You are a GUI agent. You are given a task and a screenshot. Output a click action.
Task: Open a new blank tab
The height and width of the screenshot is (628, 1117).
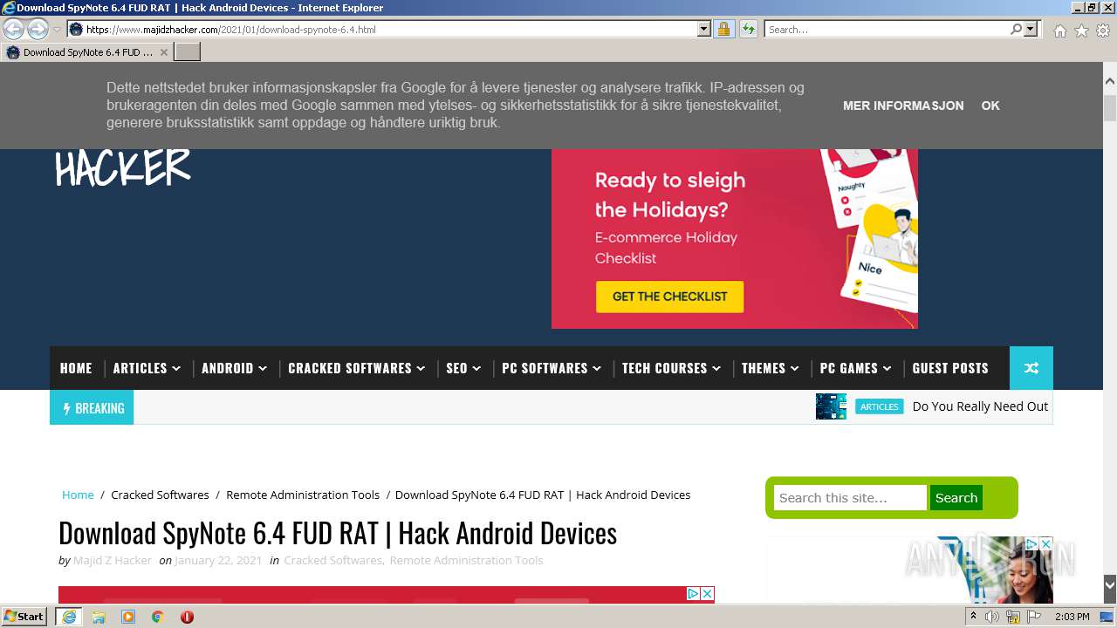188,52
